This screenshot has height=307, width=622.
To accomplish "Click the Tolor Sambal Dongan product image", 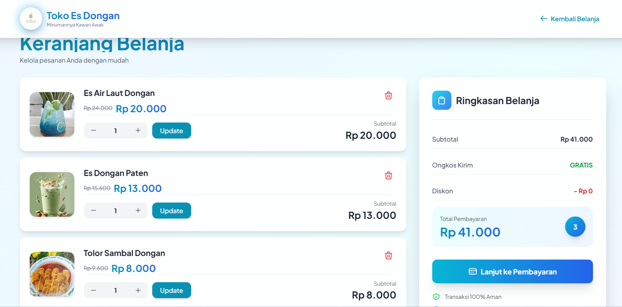I will [52, 274].
